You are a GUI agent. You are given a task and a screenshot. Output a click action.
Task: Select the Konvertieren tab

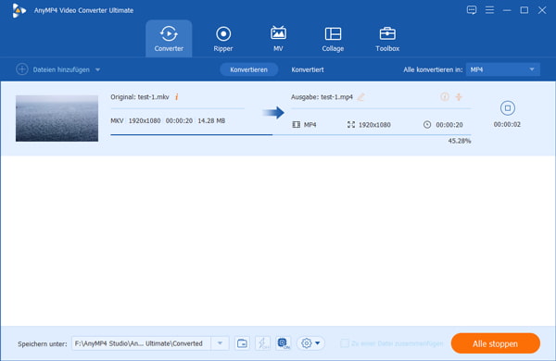[x=248, y=69]
